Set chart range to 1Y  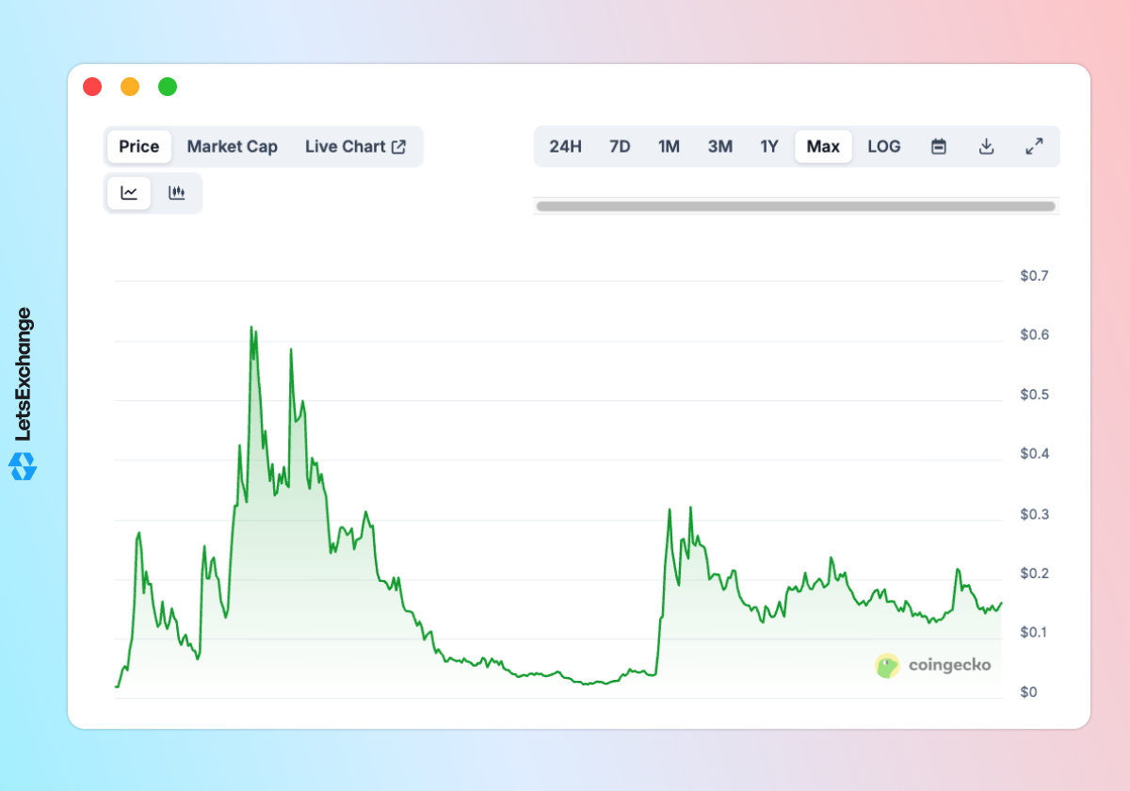coord(769,147)
